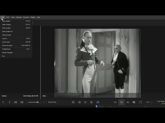Image resolution: width=165 pixels, height=123 pixels.
Task: Choose Close input menu entry
Action: (16, 42)
